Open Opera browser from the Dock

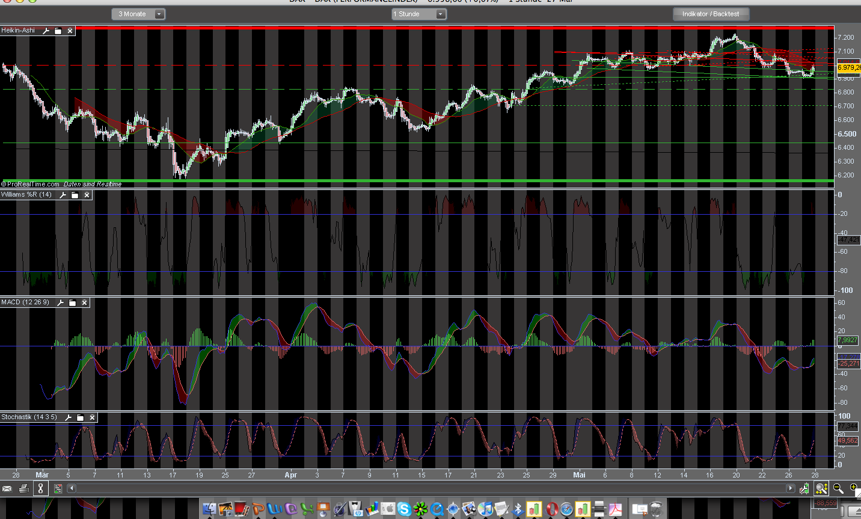tap(552, 509)
